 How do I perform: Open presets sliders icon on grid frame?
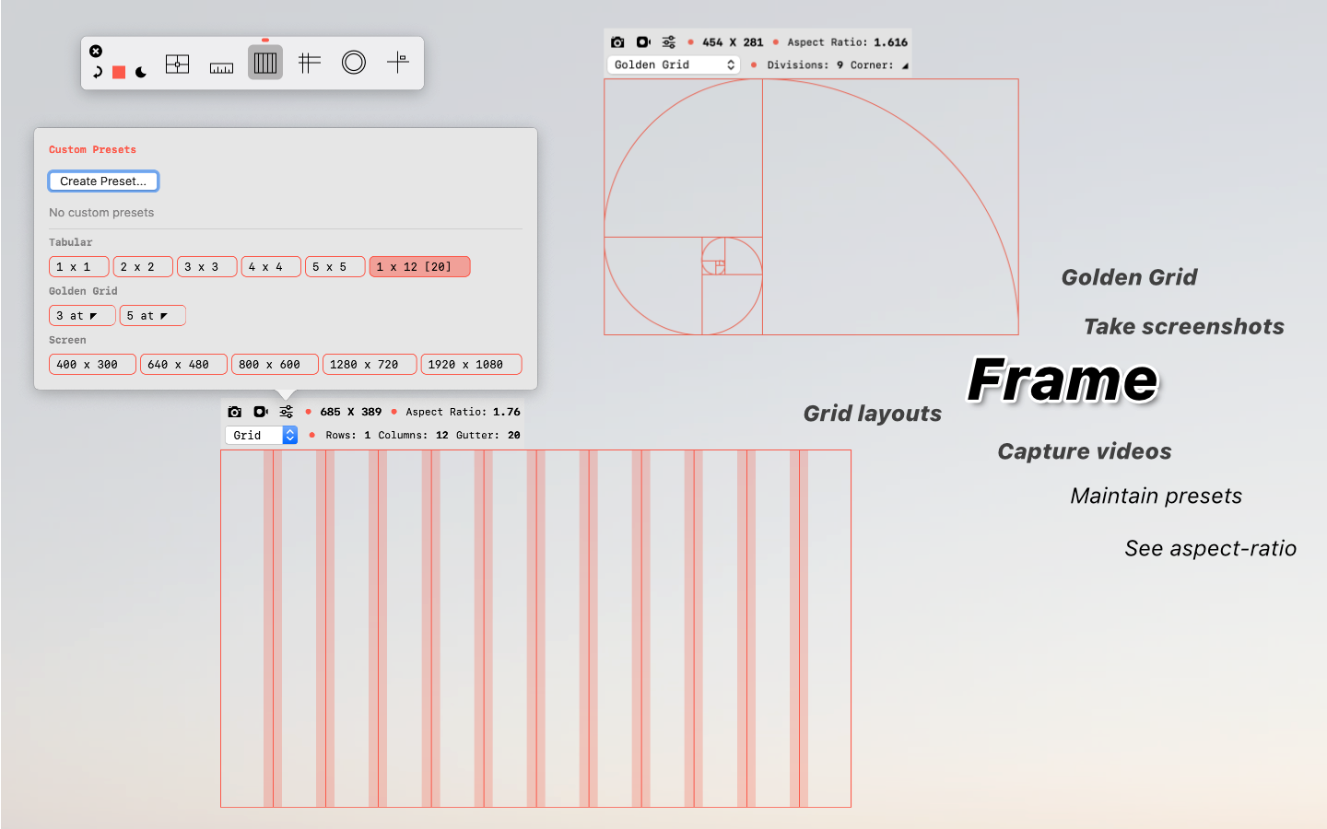coord(287,412)
